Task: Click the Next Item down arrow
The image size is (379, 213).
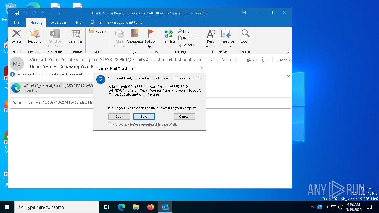Action: (x=51, y=13)
